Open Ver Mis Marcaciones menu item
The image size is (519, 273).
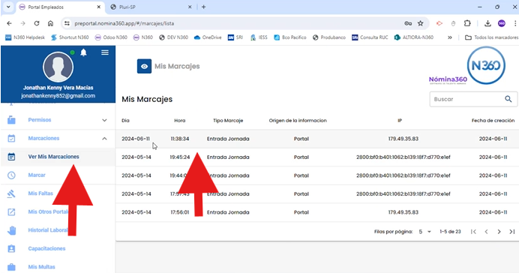coord(53,157)
